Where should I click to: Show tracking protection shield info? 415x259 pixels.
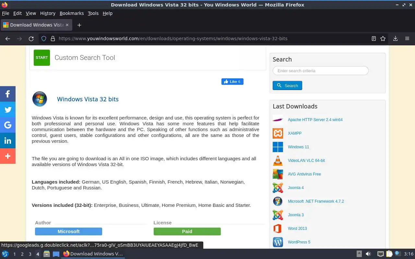pos(44,39)
